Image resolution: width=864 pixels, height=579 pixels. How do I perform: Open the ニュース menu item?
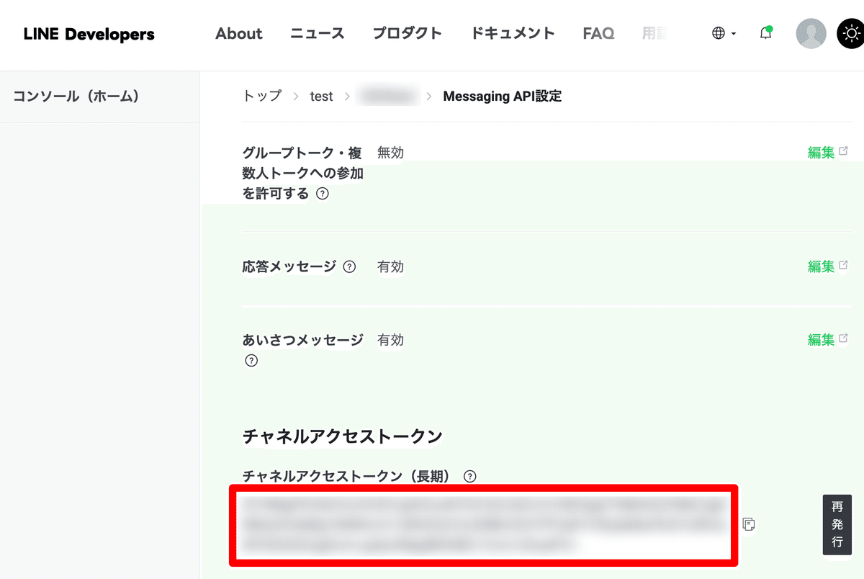(x=318, y=34)
